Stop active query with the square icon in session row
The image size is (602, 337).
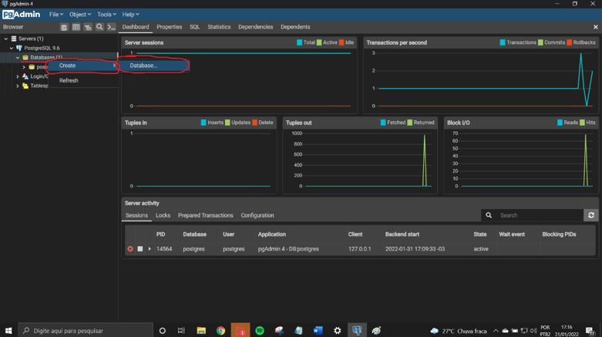(x=140, y=249)
